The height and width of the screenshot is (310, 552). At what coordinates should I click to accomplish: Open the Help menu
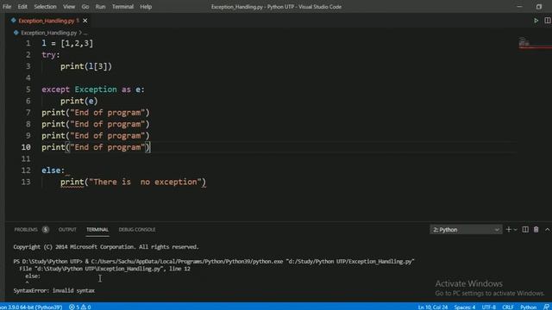[146, 7]
